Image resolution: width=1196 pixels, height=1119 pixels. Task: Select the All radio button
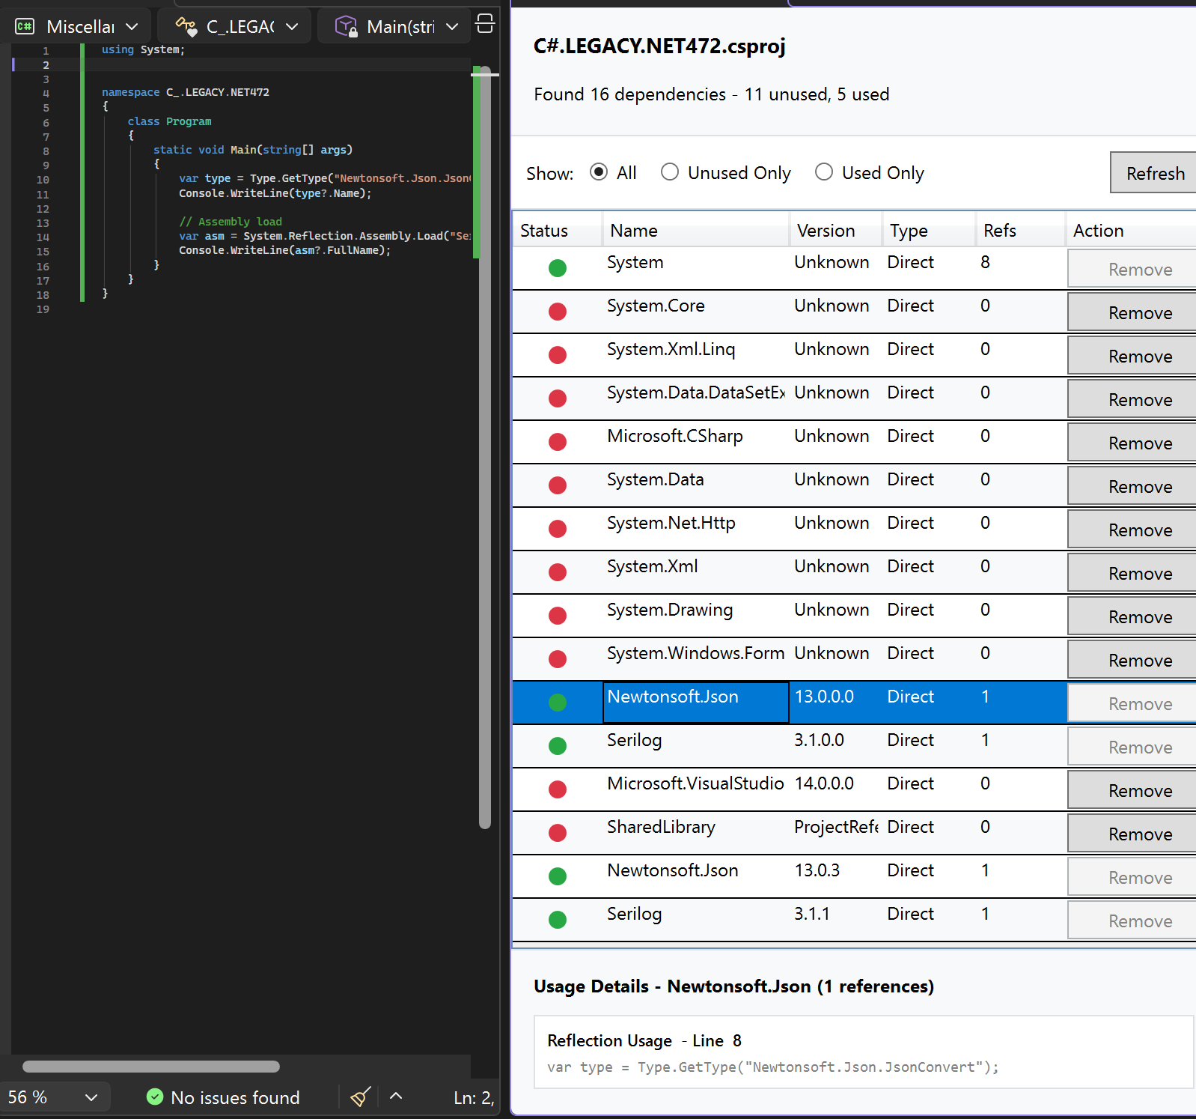pos(599,172)
